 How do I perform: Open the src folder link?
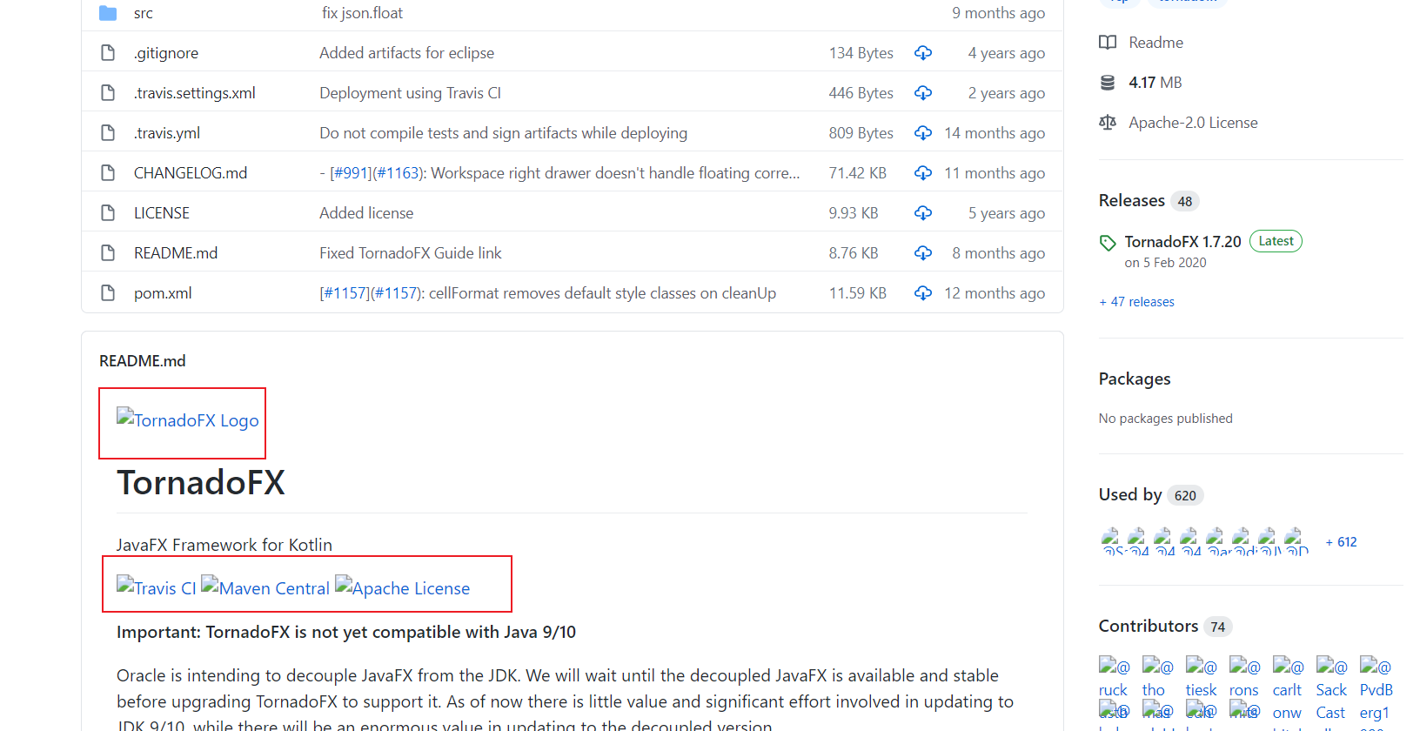click(144, 13)
